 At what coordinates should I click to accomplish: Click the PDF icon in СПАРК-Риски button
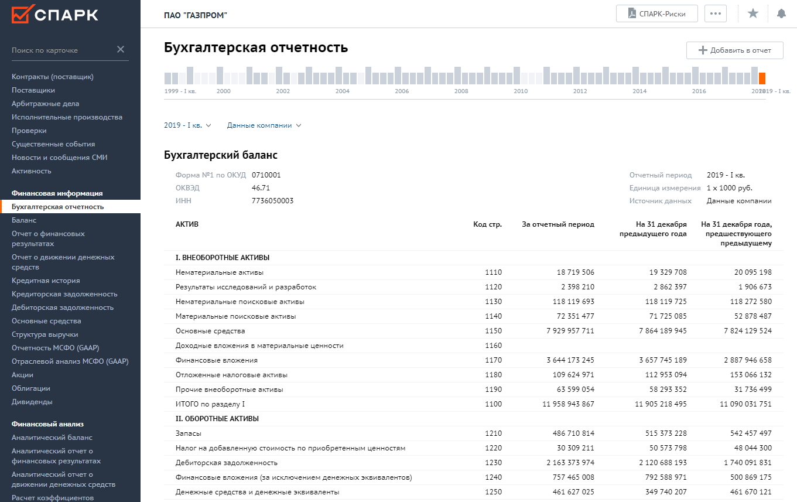(x=632, y=13)
